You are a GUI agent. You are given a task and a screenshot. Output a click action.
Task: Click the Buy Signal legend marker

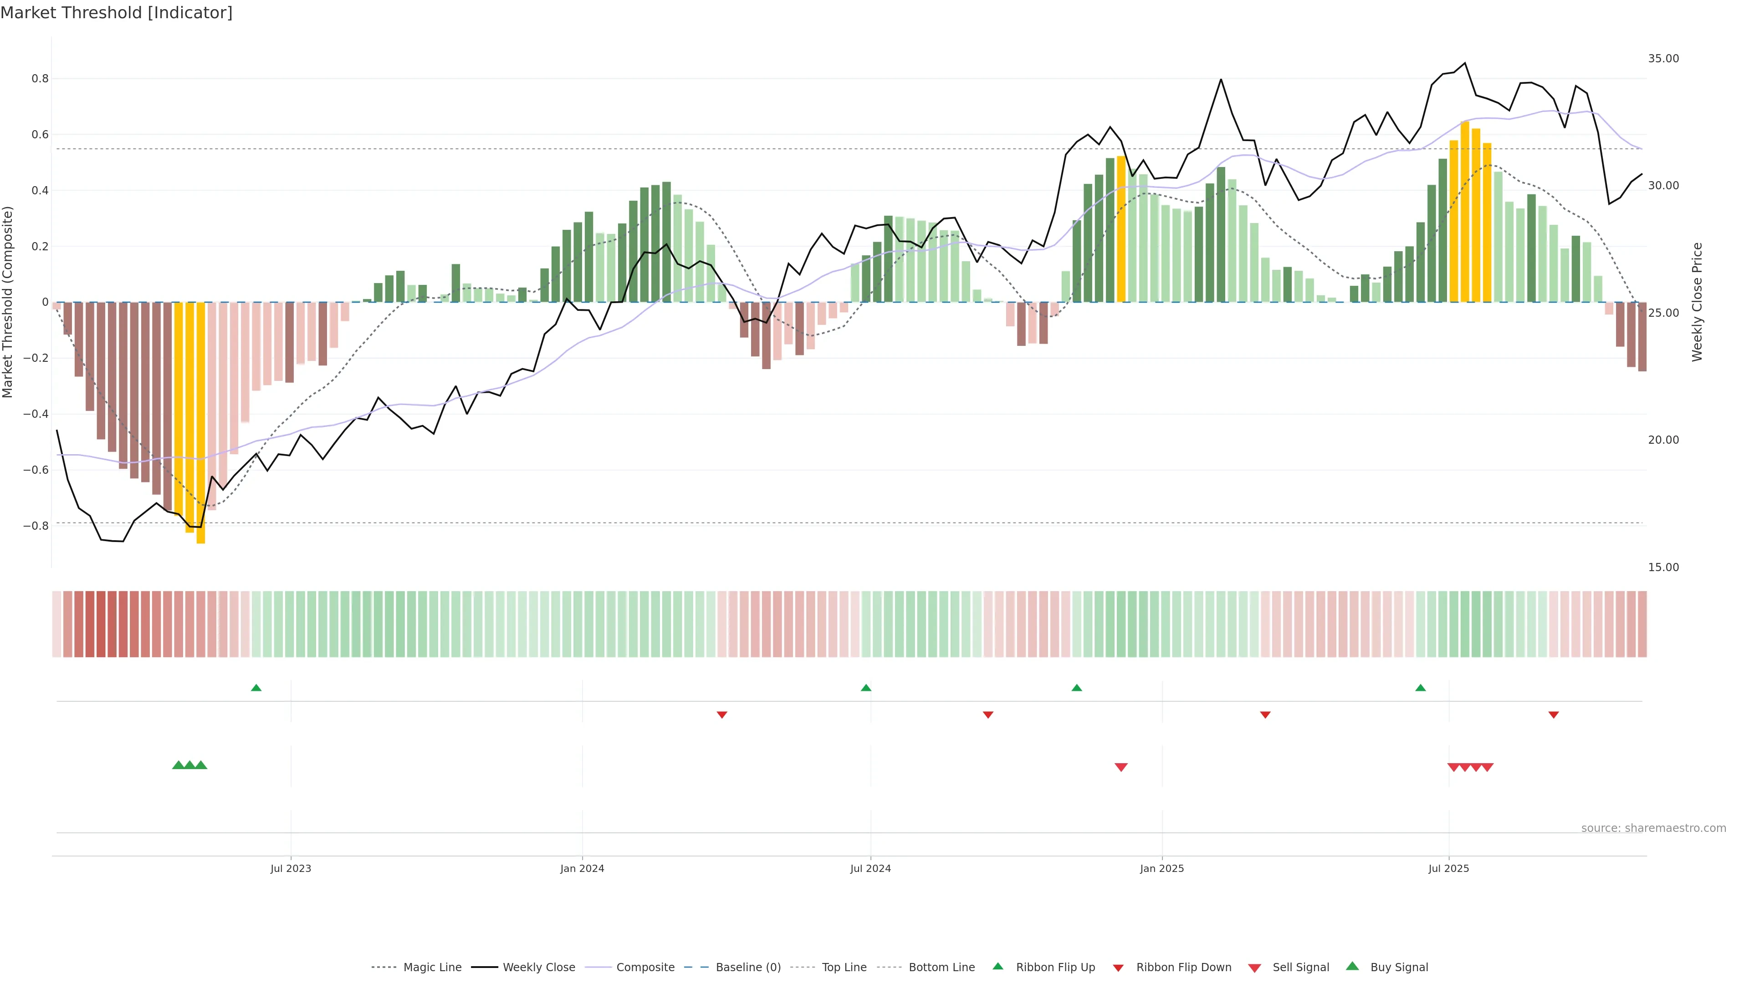[x=1352, y=966]
